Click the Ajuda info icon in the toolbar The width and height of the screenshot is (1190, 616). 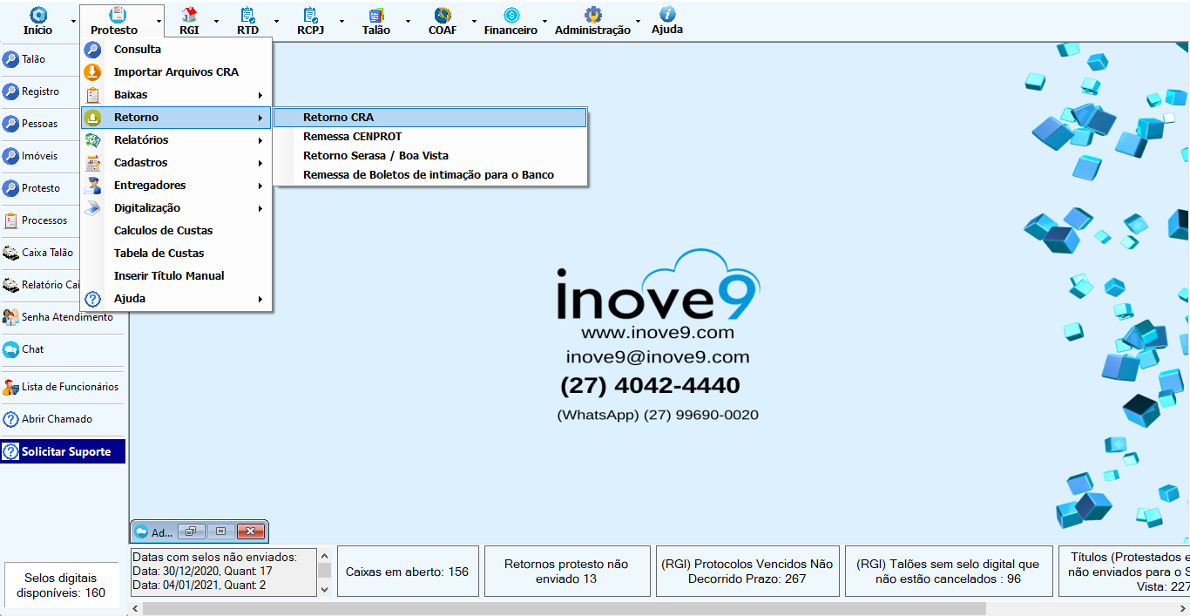point(667,14)
